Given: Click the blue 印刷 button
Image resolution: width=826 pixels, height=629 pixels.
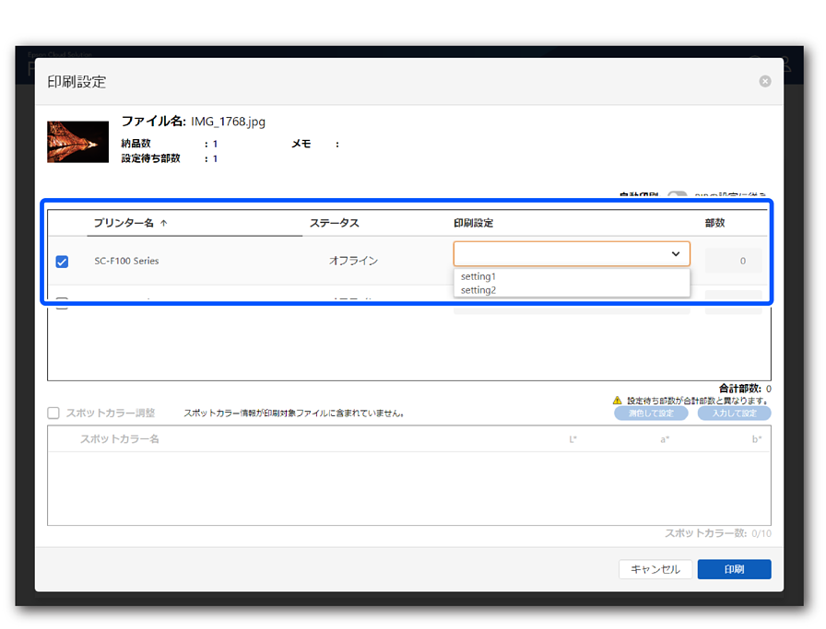Looking at the screenshot, I should 734,569.
